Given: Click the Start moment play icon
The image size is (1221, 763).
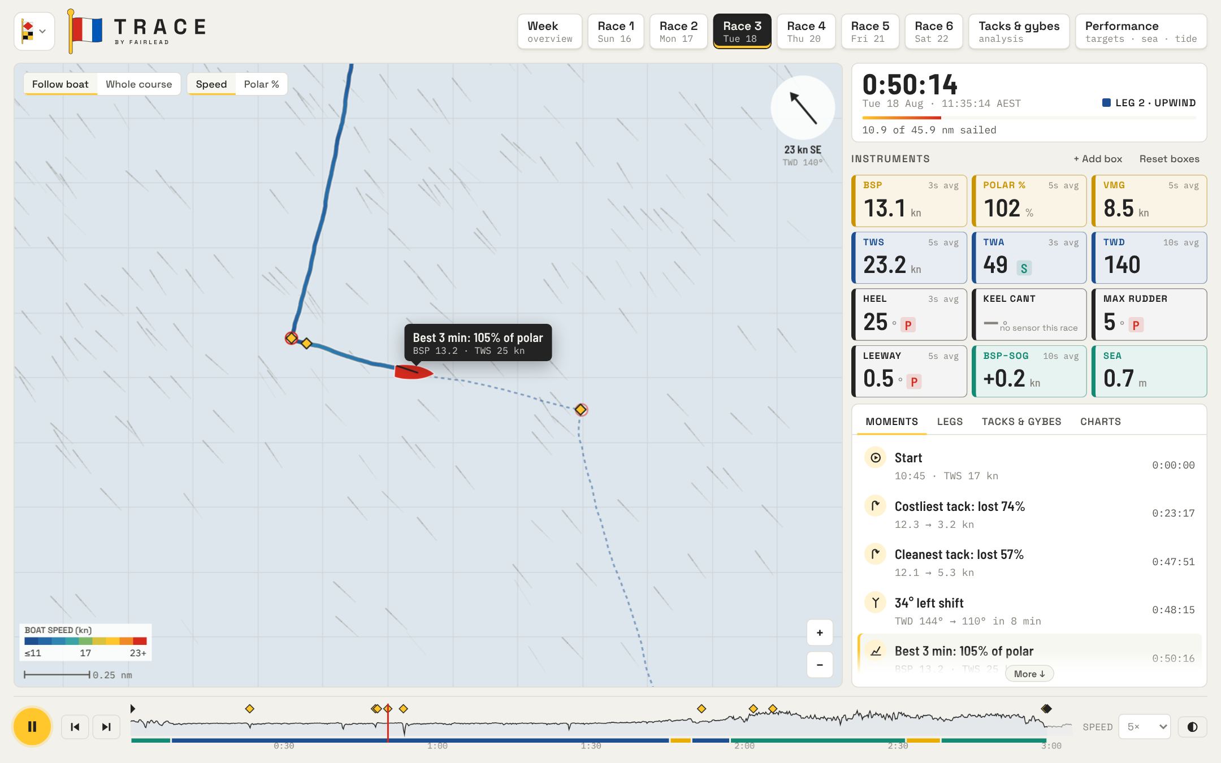Looking at the screenshot, I should pyautogui.click(x=875, y=458).
